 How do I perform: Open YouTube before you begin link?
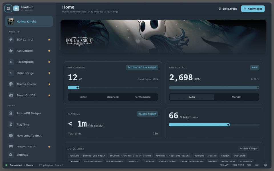[87, 156]
